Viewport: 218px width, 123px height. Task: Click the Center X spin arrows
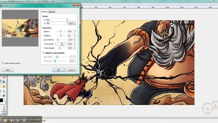point(67,20)
